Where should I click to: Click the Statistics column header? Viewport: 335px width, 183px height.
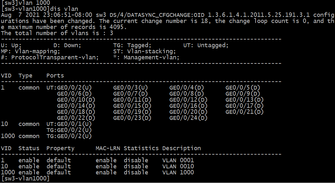coord(141,148)
